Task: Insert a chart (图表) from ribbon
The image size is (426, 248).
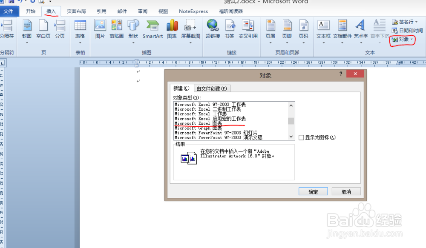Action: [172, 29]
